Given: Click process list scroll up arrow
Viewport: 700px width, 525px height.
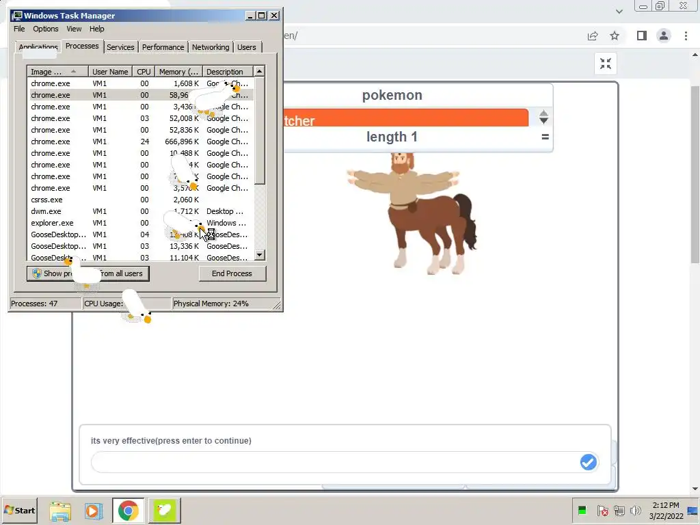Looking at the screenshot, I should 259,71.
